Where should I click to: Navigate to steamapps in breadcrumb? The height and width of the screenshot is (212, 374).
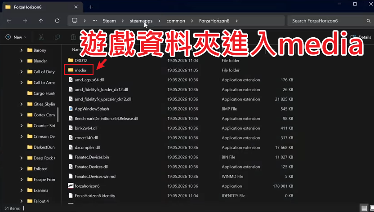tap(141, 21)
